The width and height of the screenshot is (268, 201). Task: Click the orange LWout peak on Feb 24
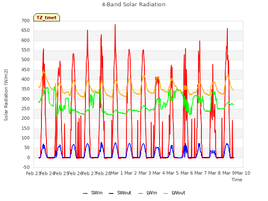tap(44, 71)
